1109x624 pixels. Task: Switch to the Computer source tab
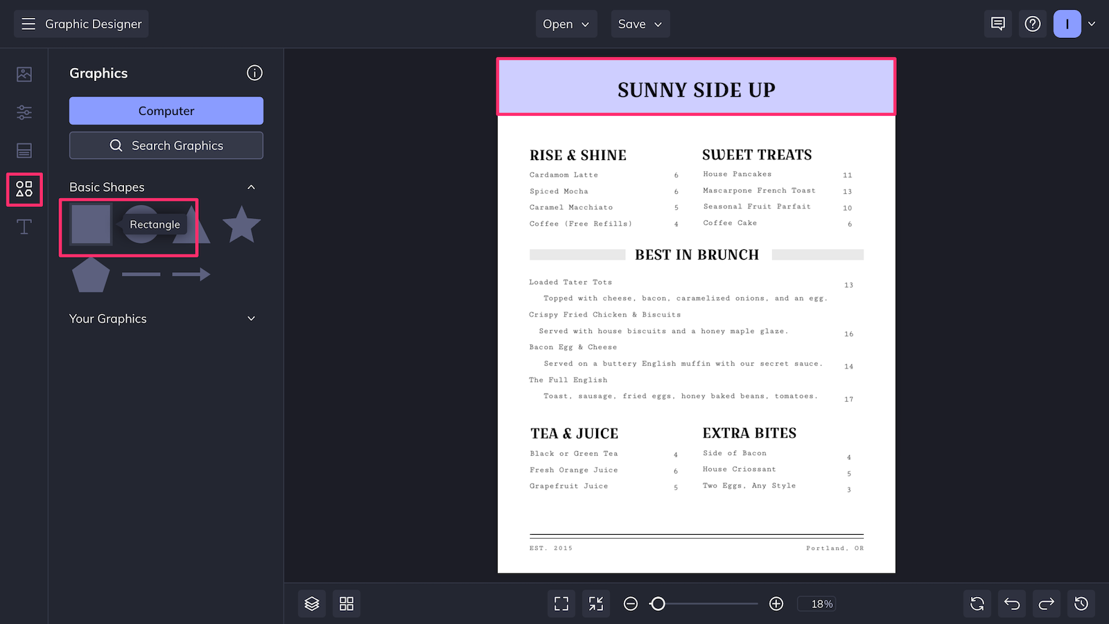(x=166, y=111)
